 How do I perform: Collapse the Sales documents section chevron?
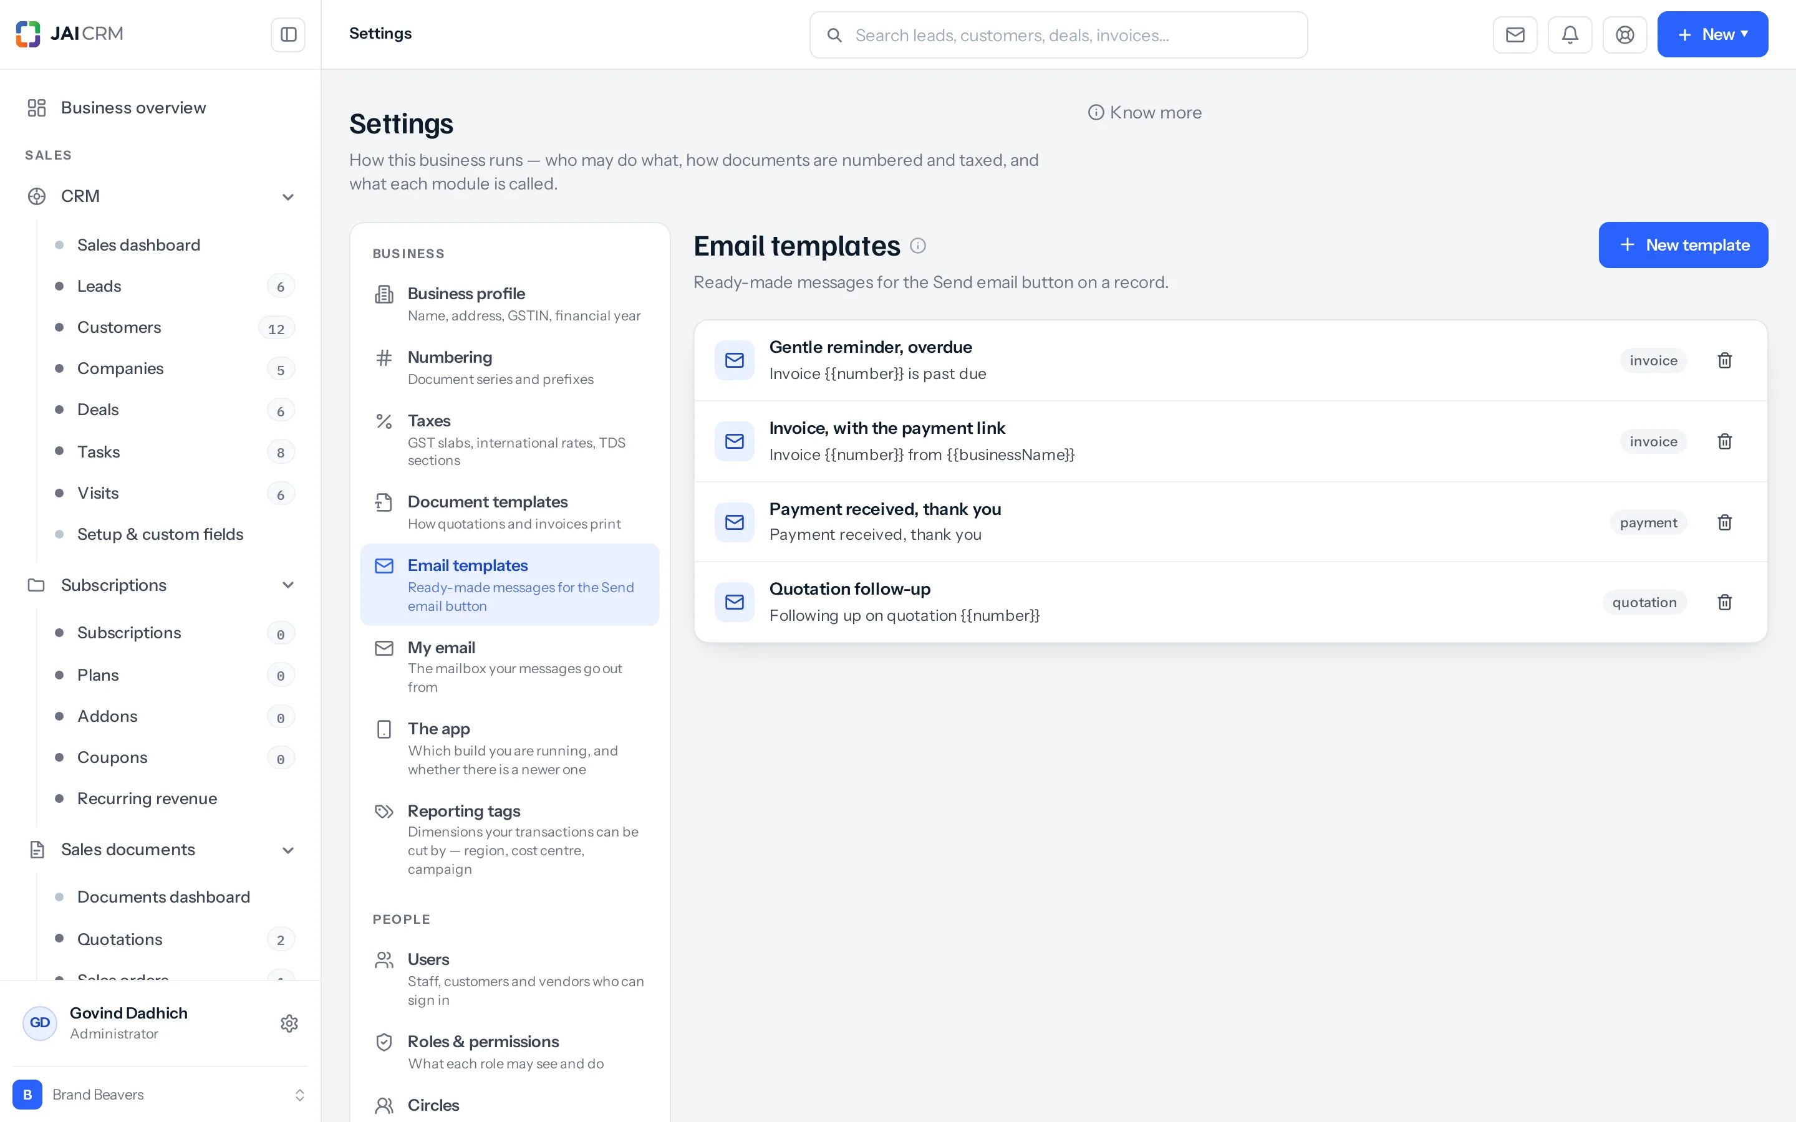(x=288, y=850)
